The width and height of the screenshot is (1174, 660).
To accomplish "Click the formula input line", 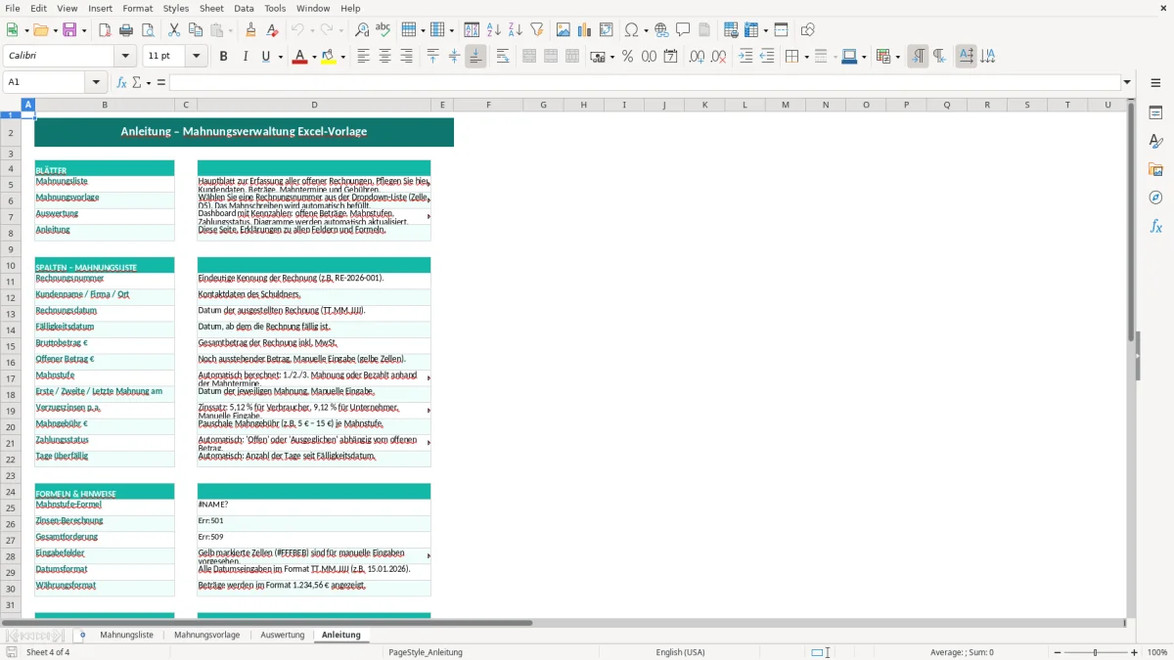I will [644, 82].
